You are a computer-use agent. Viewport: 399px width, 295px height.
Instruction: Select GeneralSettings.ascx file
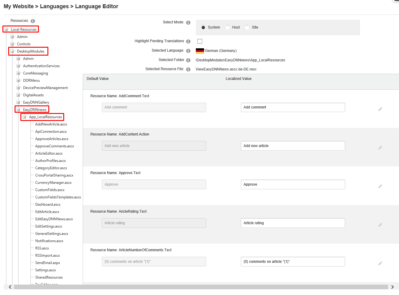pos(52,234)
